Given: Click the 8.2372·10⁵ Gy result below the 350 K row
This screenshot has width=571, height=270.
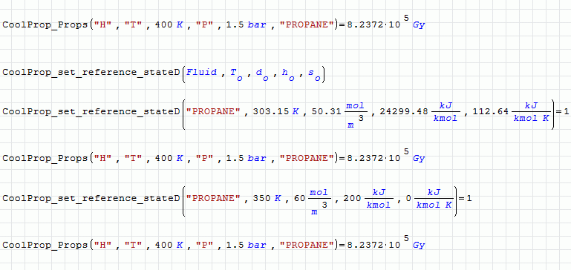Looking at the screenshot, I should 386,243.
